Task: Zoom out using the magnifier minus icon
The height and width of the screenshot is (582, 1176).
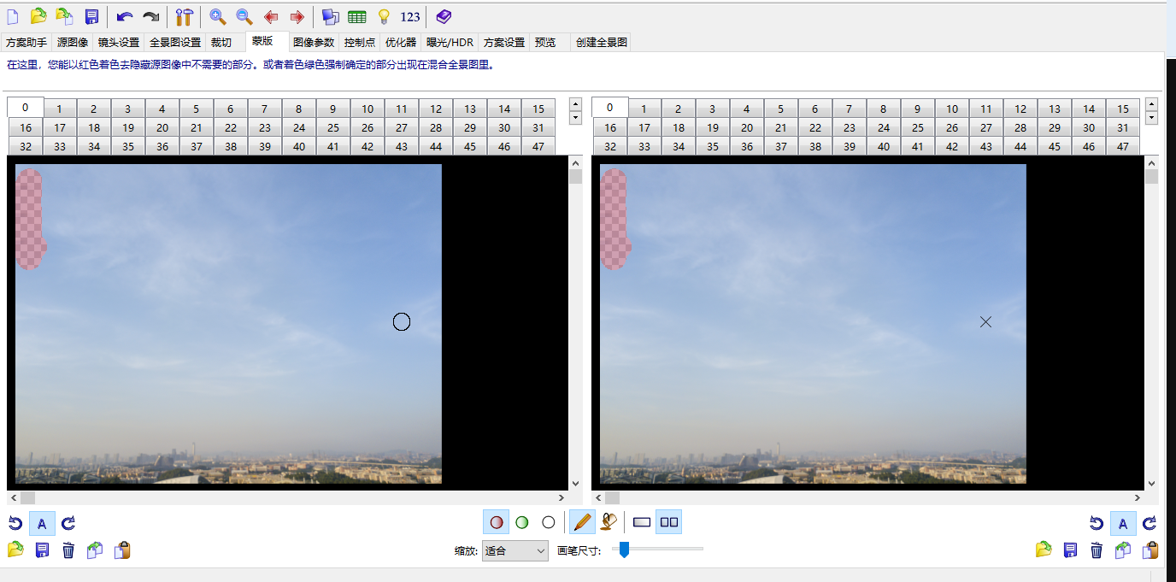Action: [x=244, y=16]
